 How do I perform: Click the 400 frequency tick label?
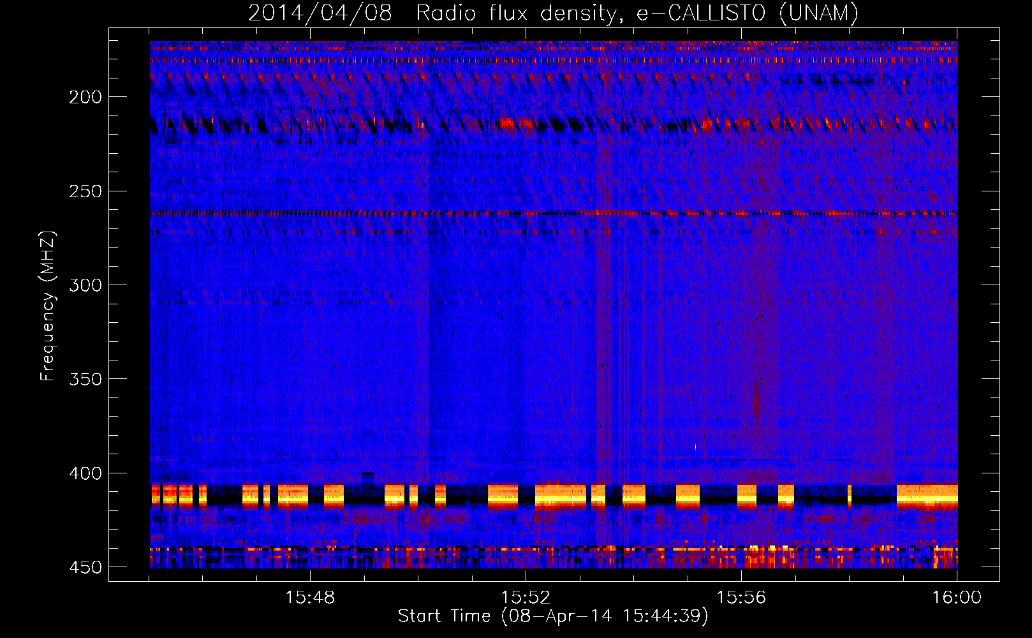pos(85,473)
